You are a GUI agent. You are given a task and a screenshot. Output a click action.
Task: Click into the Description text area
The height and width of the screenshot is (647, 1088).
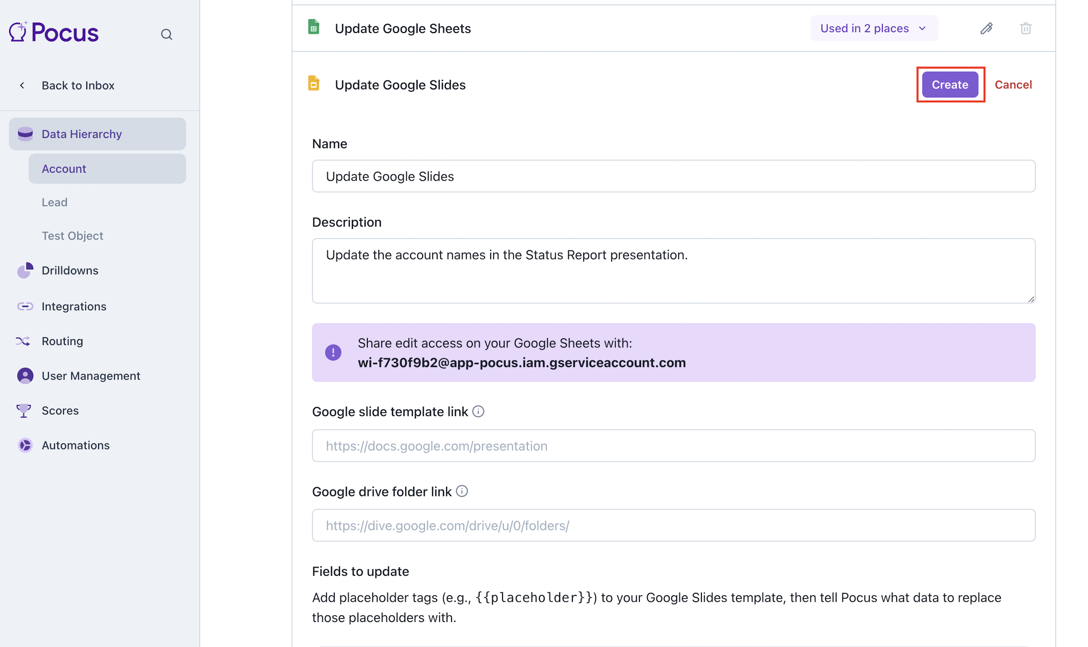click(673, 270)
